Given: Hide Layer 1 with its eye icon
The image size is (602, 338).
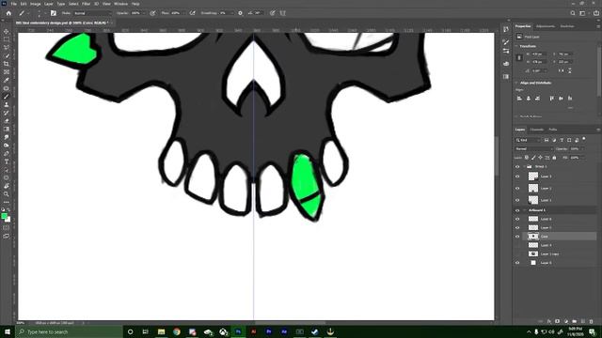Looking at the screenshot, I should (517, 200).
